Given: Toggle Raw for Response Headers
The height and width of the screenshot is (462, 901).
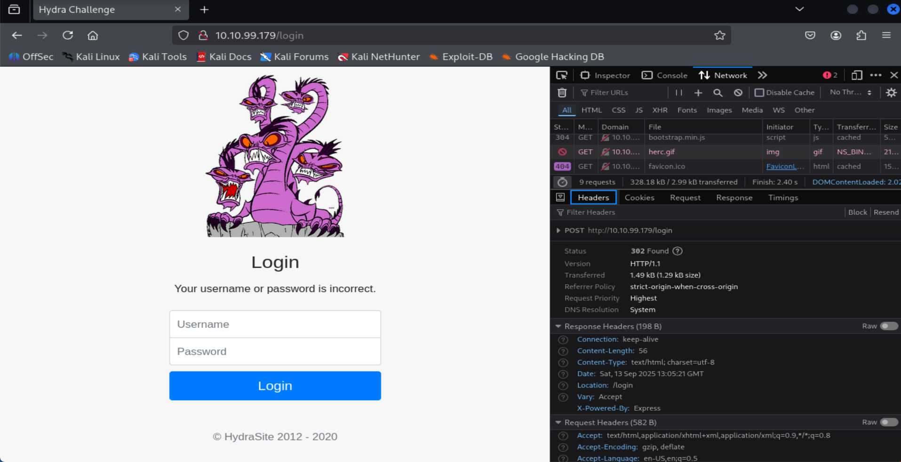Looking at the screenshot, I should pos(889,326).
